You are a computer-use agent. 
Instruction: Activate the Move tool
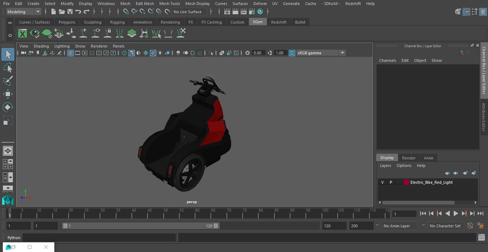pos(8,94)
